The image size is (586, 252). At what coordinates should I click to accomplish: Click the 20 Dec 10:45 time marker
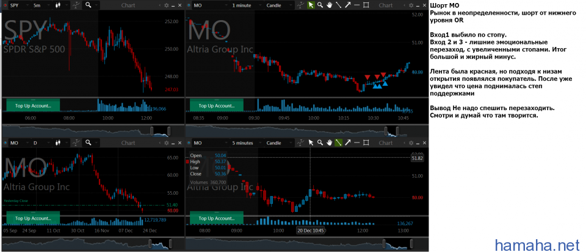[x=310, y=230]
